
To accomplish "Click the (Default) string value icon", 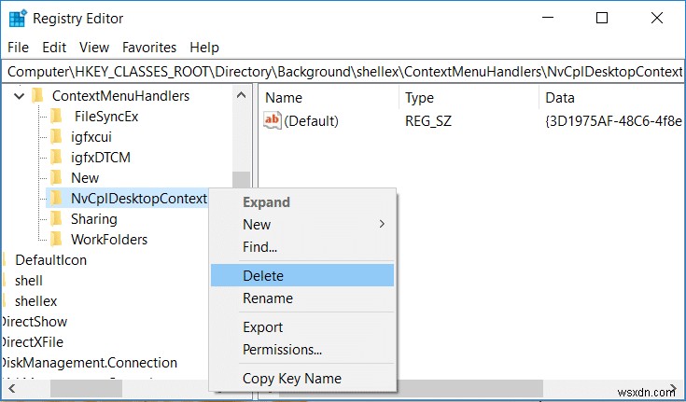I will point(273,120).
